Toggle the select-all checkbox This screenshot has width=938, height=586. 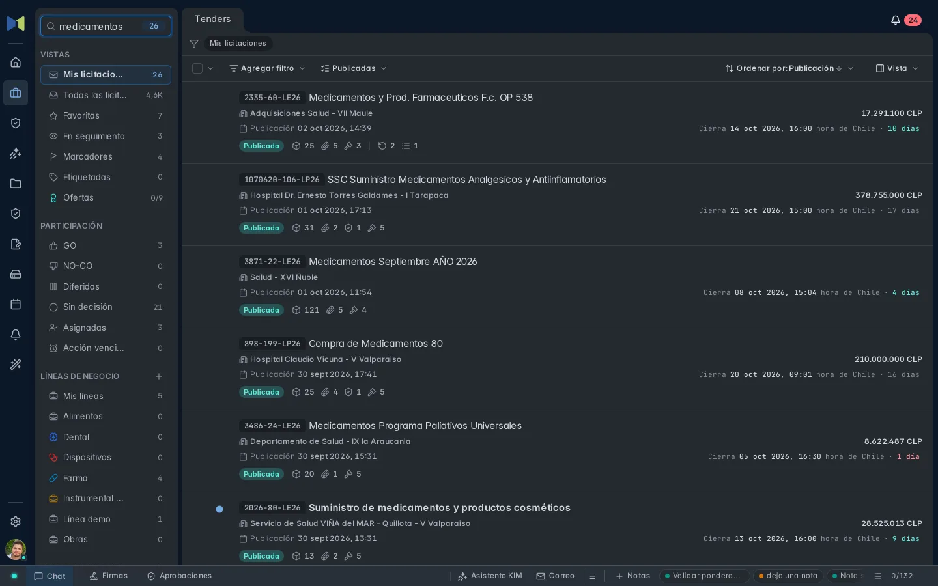tap(197, 68)
